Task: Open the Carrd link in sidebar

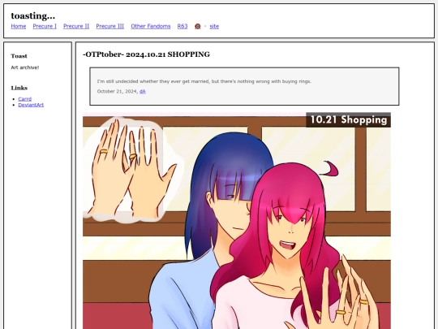Action: pyautogui.click(x=25, y=99)
